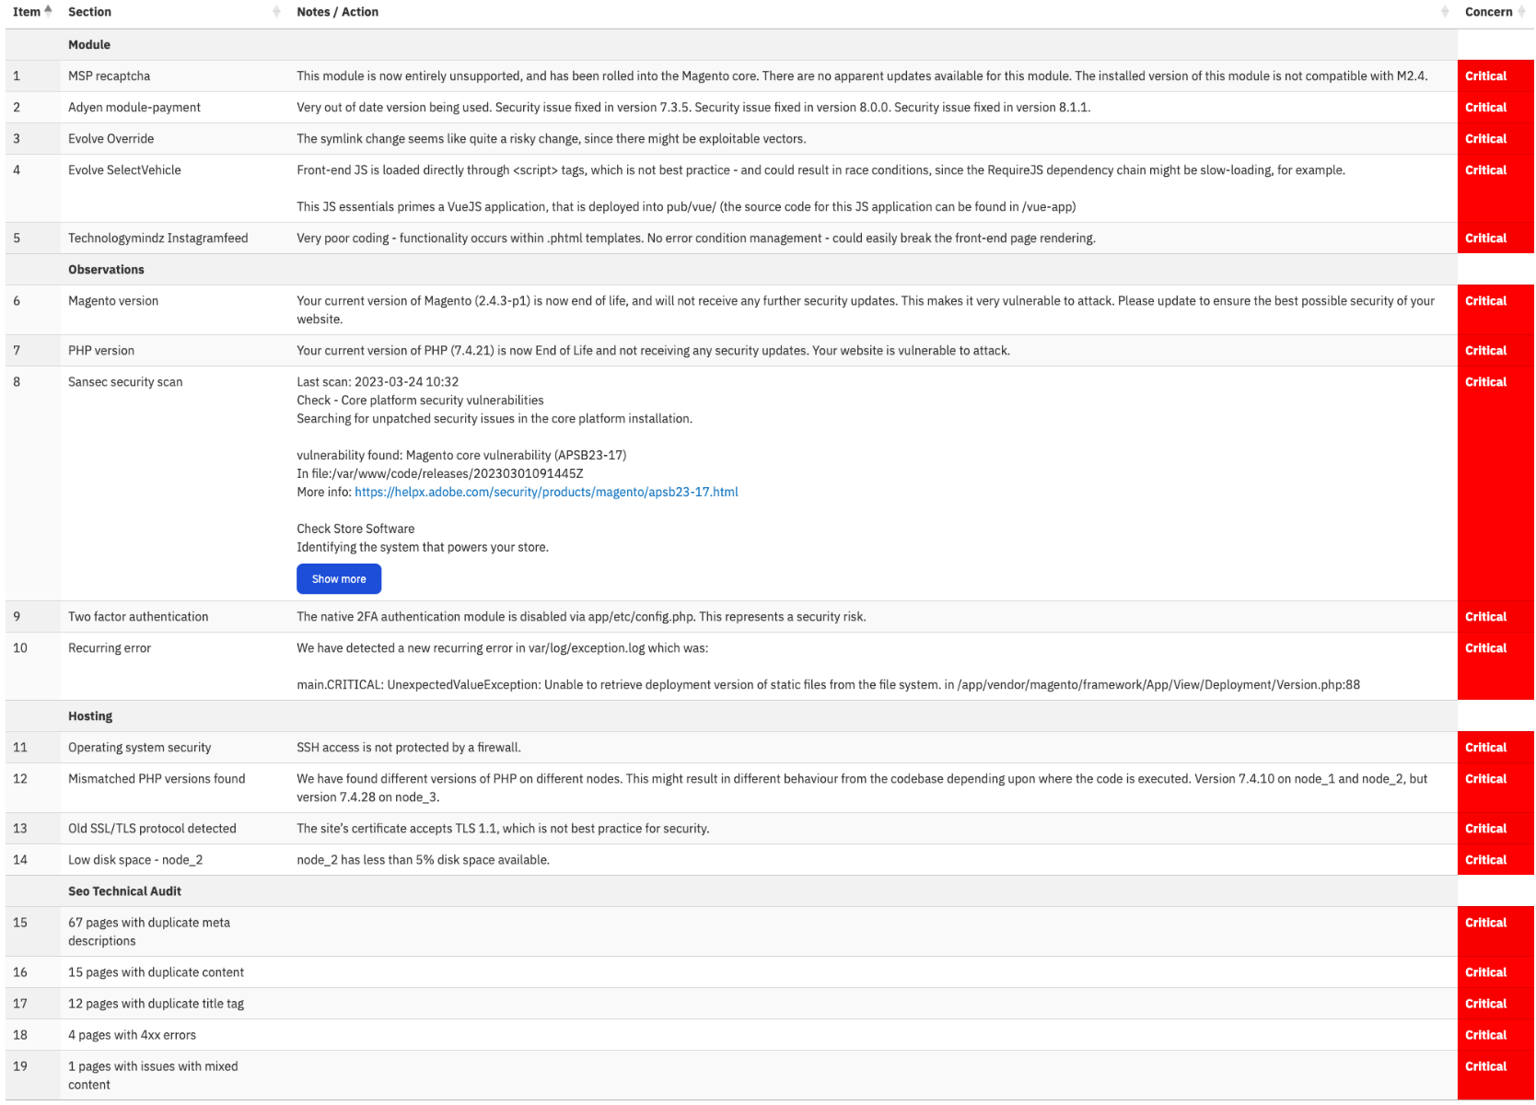The image size is (1536, 1105).
Task: Click the Two factor authentication row
Action: click(769, 616)
